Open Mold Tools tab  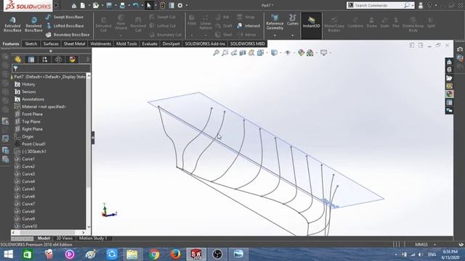[x=126, y=43]
